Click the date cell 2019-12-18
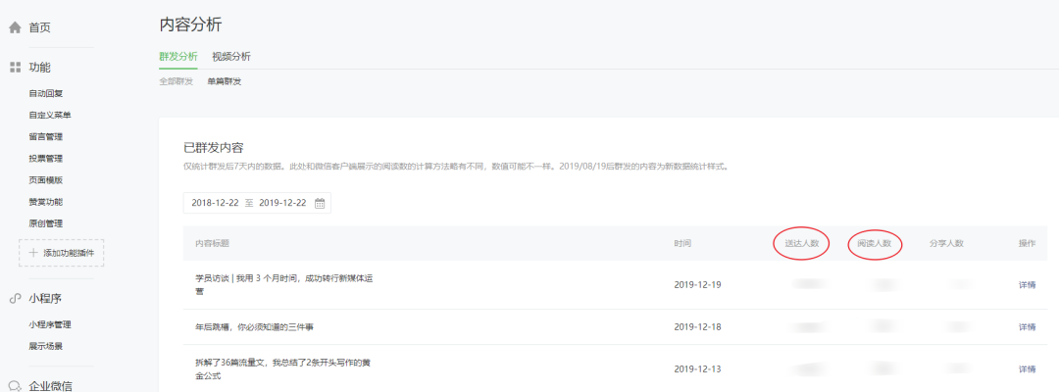 point(698,327)
